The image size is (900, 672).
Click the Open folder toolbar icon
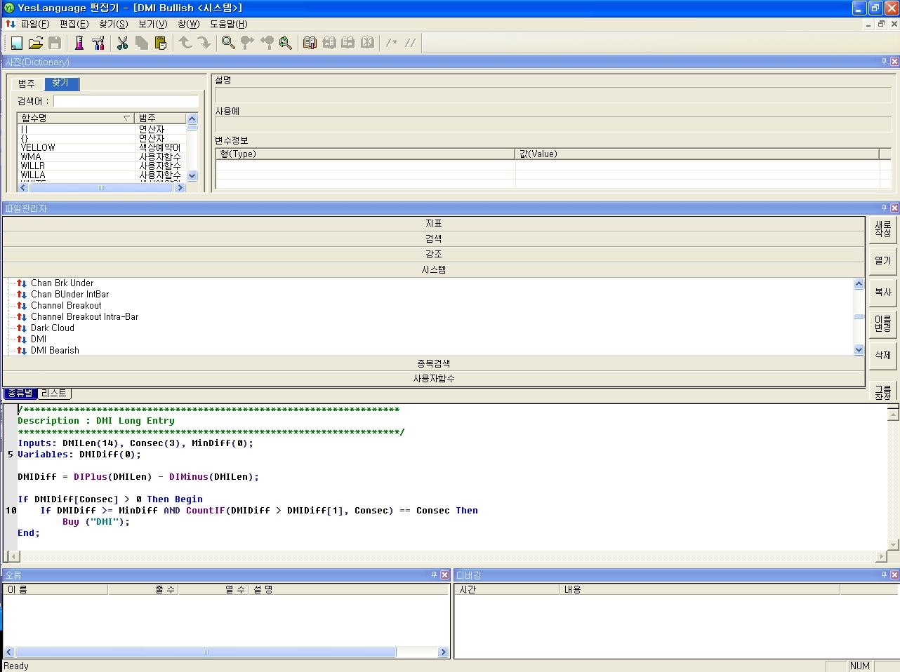point(35,43)
